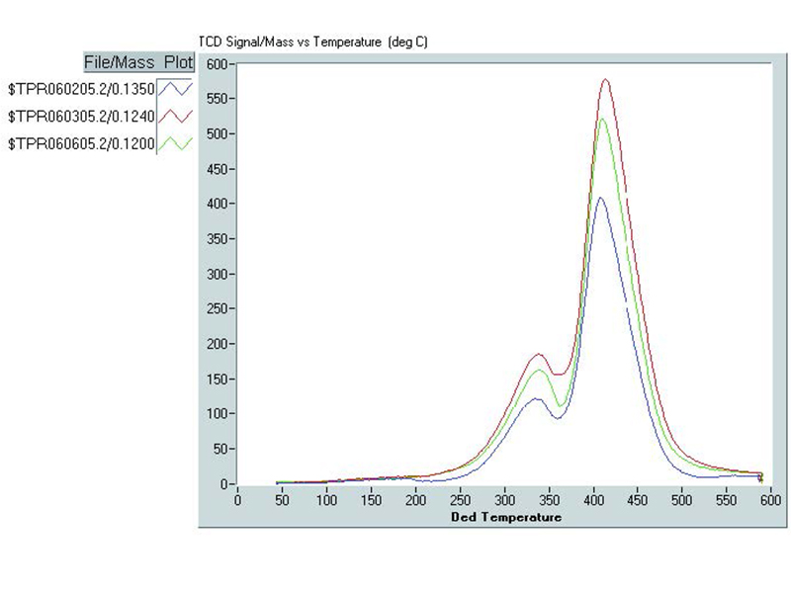Image resolution: width=791 pixels, height=593 pixels.
Task: Click the 450 tick label on x-axis
Action: tap(638, 500)
